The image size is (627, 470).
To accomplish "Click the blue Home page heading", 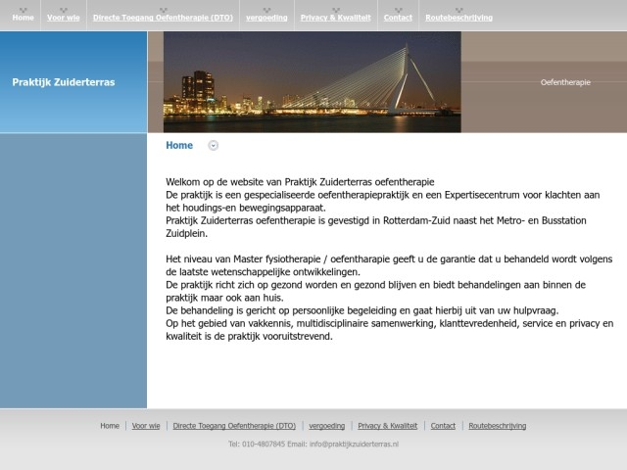I will coord(179,146).
